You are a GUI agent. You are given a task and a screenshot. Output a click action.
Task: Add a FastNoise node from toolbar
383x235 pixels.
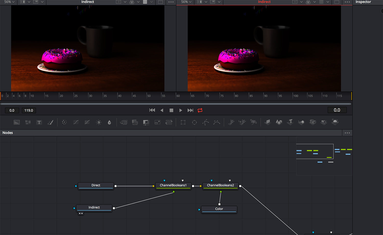(x=28, y=122)
